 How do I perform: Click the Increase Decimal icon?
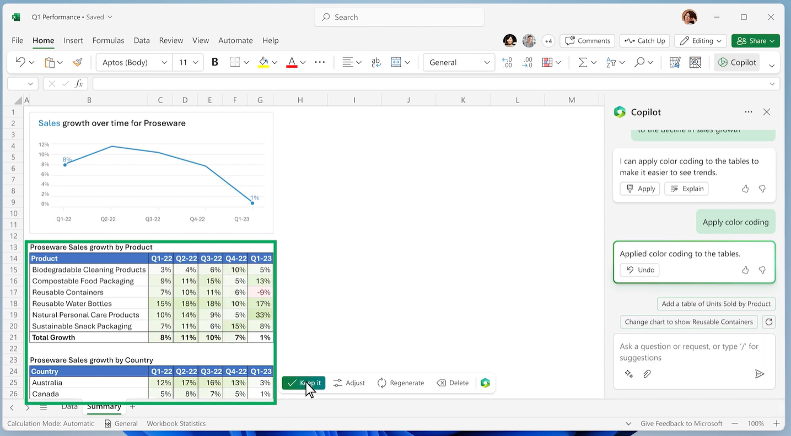[507, 62]
